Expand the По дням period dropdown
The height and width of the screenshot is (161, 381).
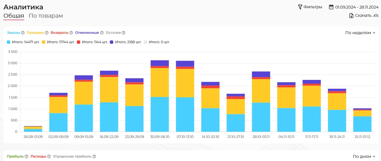click(364, 156)
